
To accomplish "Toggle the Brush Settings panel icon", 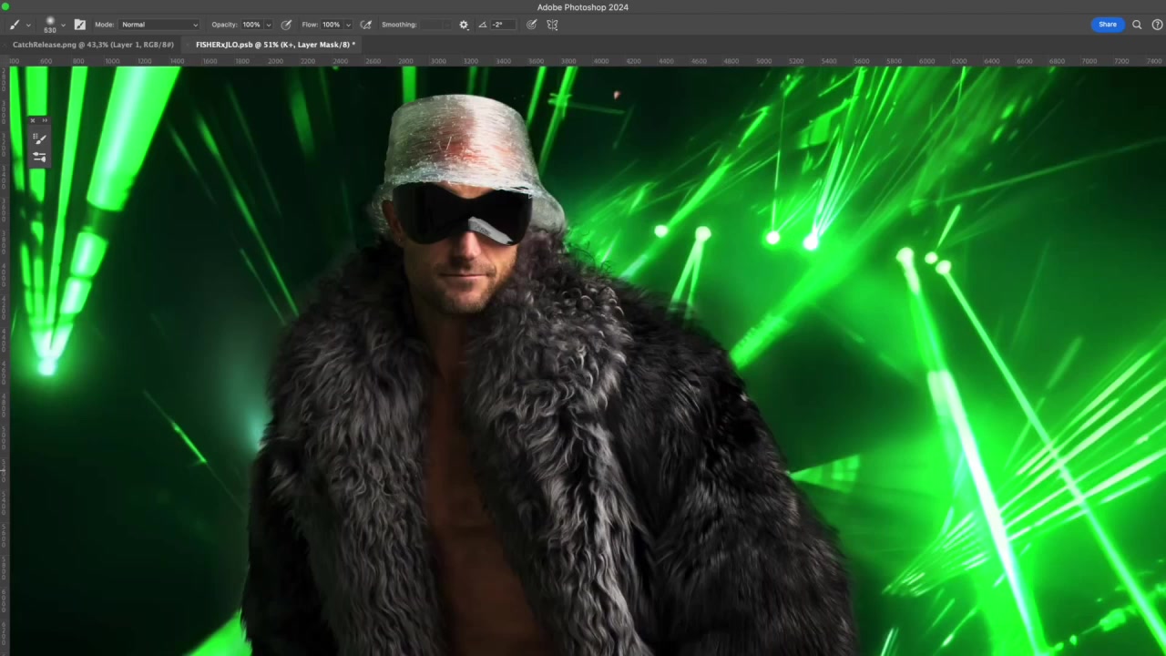I will point(79,25).
